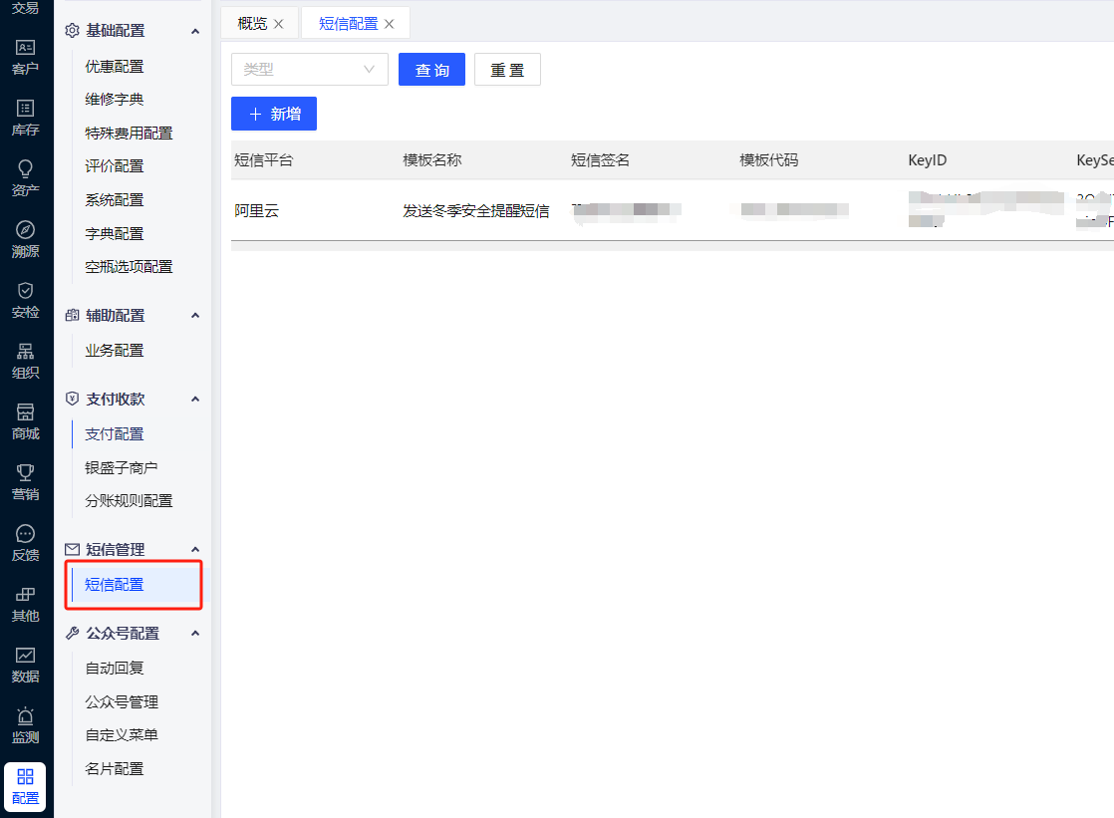Screen dimensions: 1114x818
Task: Click the 重置 reset button
Action: [x=507, y=70]
